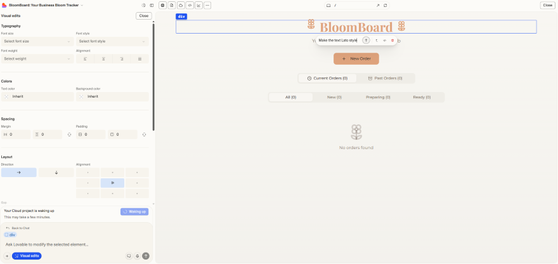Open the analytics chart icon in toolbar
The height and width of the screenshot is (264, 558).
coord(198,5)
